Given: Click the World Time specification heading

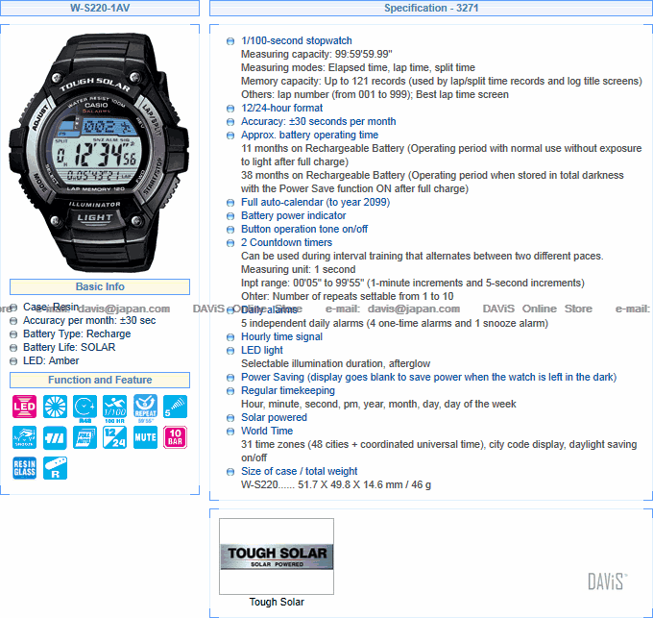Looking at the screenshot, I should click(267, 431).
